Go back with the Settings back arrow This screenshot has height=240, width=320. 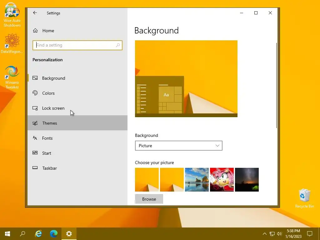[x=35, y=13]
